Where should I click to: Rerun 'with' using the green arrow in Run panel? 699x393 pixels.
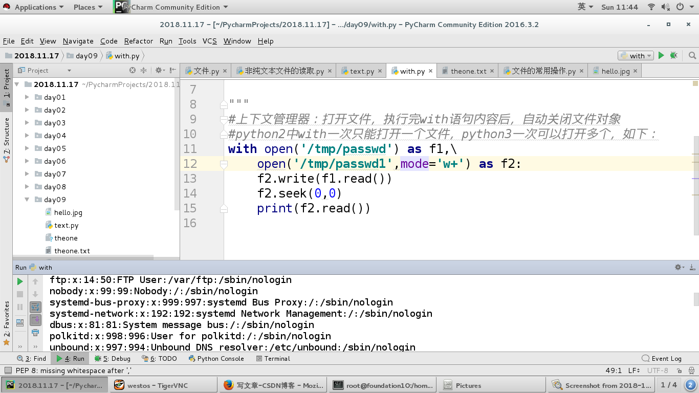pos(20,281)
